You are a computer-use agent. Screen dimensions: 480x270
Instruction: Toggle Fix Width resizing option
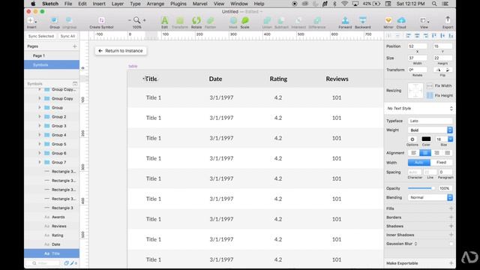click(x=430, y=85)
